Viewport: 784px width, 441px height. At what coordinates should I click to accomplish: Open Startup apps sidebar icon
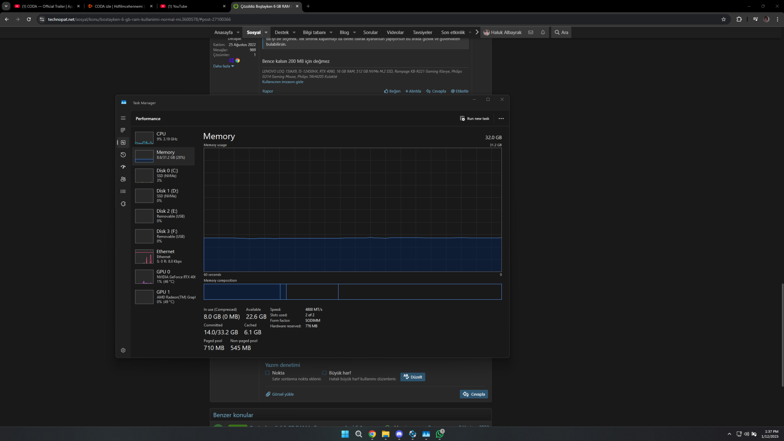tap(123, 167)
